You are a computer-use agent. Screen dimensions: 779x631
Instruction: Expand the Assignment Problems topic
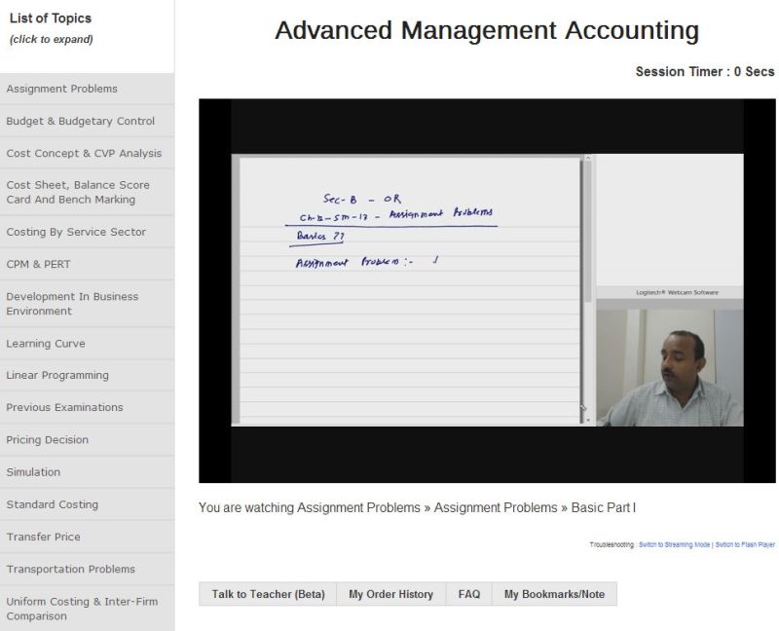click(x=61, y=89)
